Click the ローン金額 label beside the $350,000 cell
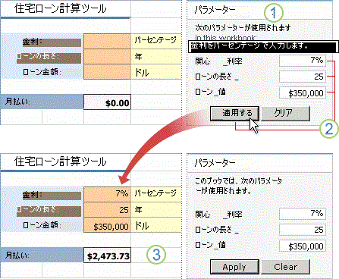Image resolution: width=339 pixels, height=279 pixels. point(42,225)
